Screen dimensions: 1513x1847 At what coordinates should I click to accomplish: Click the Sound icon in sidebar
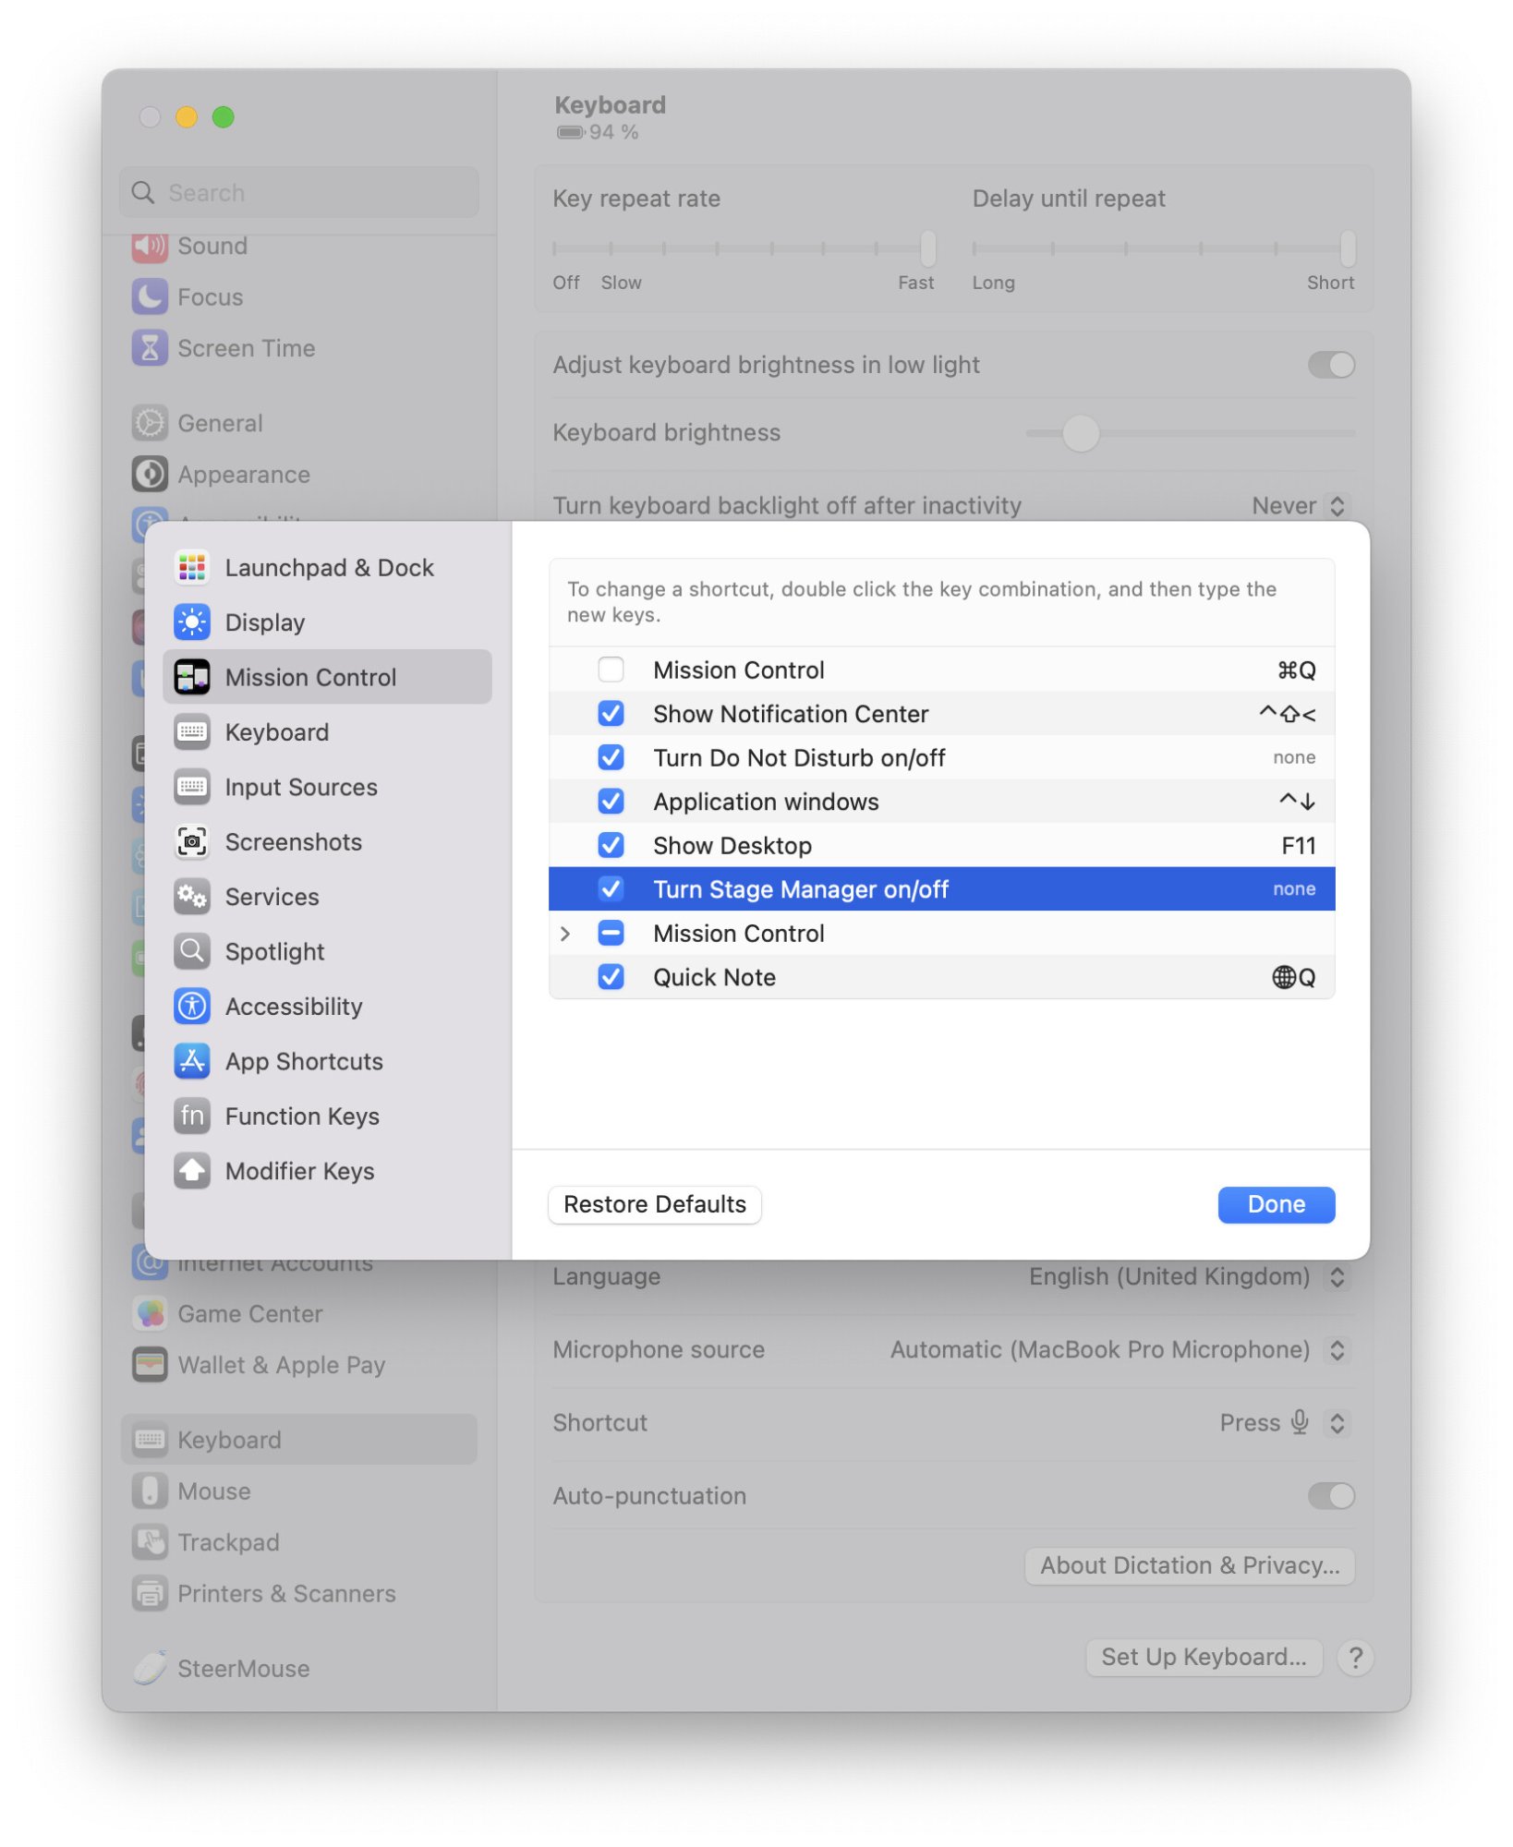pos(150,246)
